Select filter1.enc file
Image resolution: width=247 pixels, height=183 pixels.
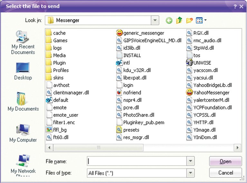click(61, 122)
